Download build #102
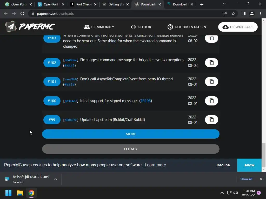 52,63
